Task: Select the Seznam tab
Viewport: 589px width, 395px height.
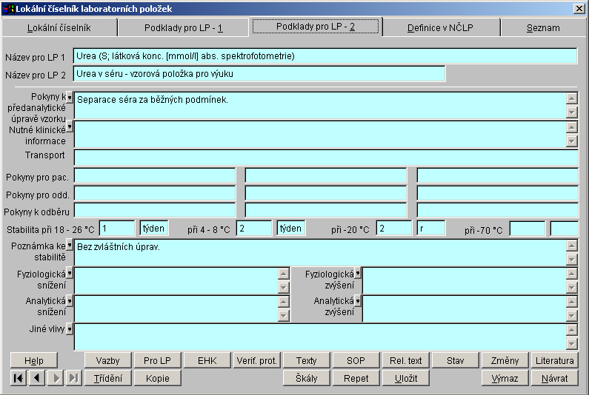Action: pos(542,28)
